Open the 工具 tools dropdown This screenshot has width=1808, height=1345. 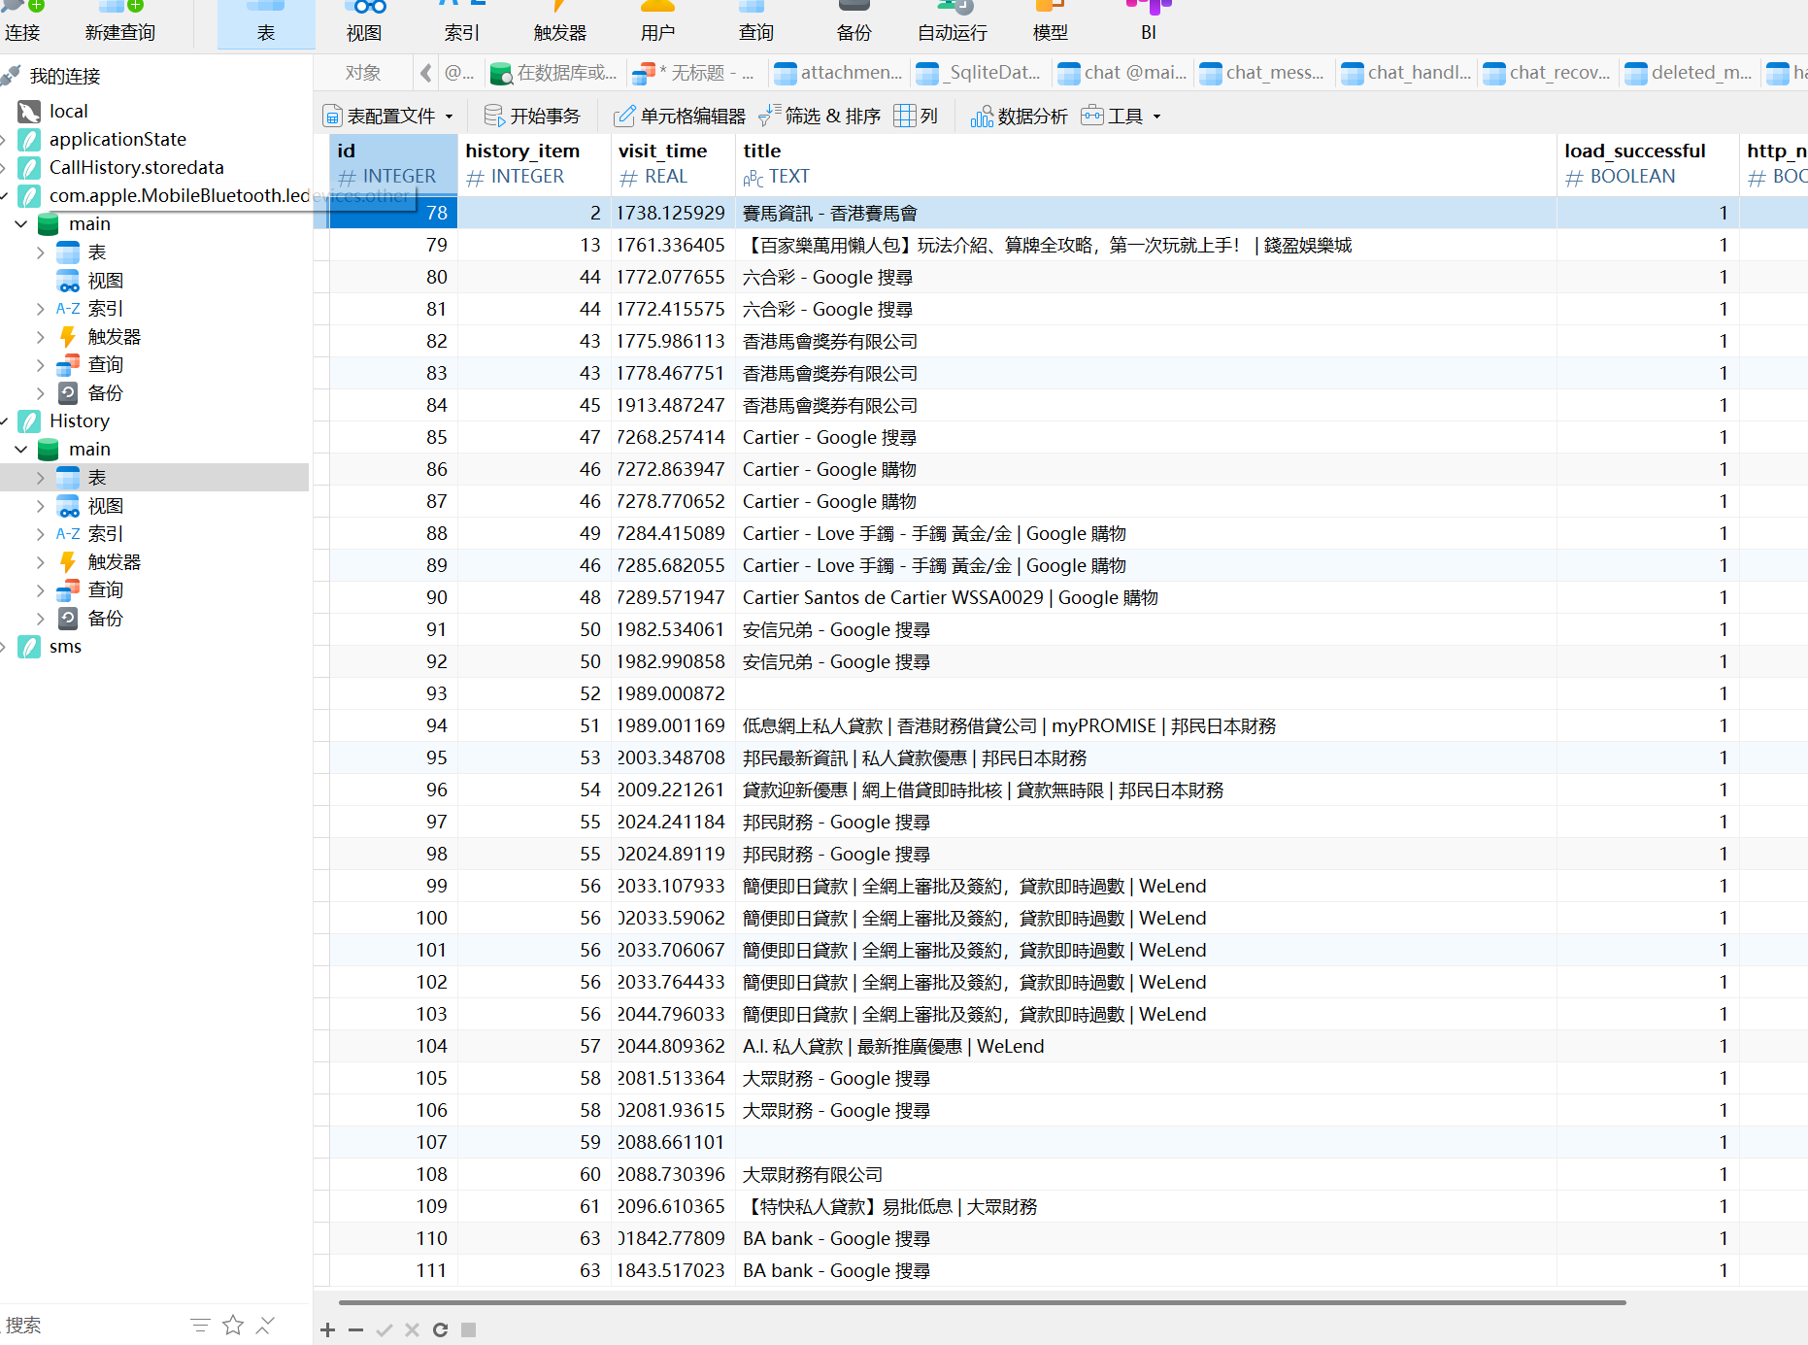pos(1121,117)
